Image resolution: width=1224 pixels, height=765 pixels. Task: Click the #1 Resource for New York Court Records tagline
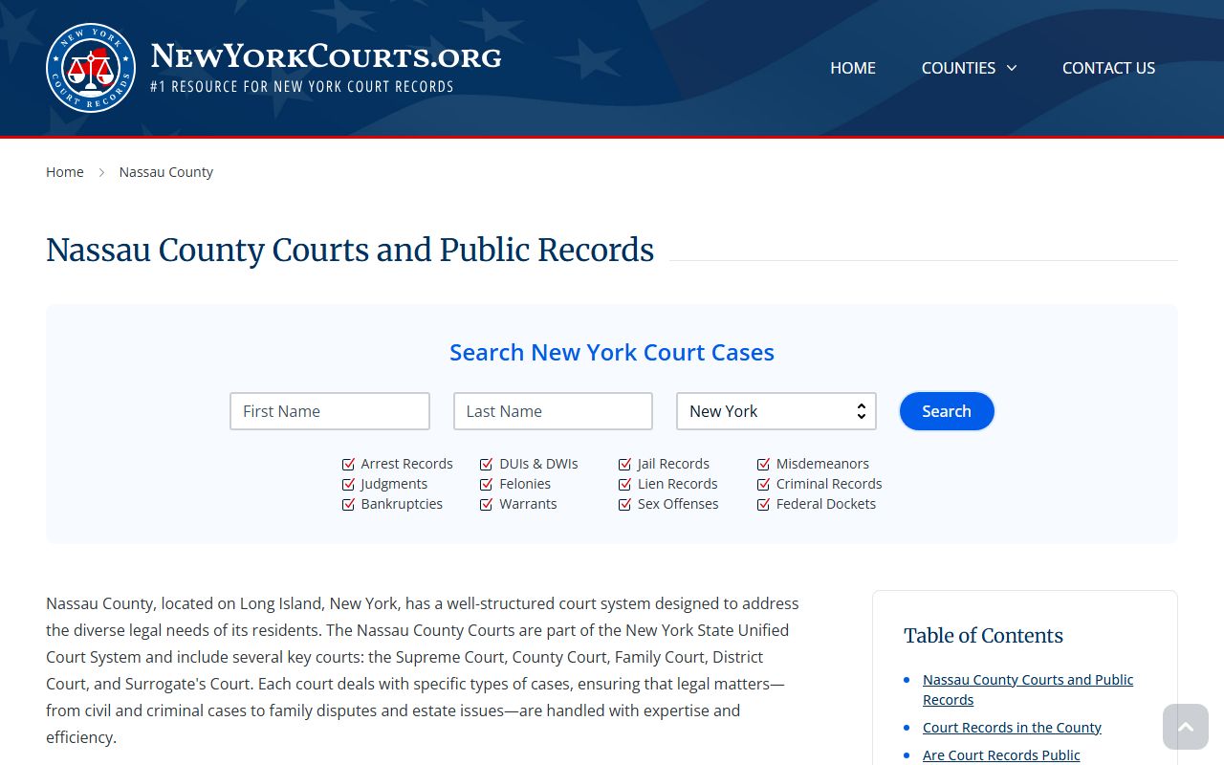click(301, 87)
